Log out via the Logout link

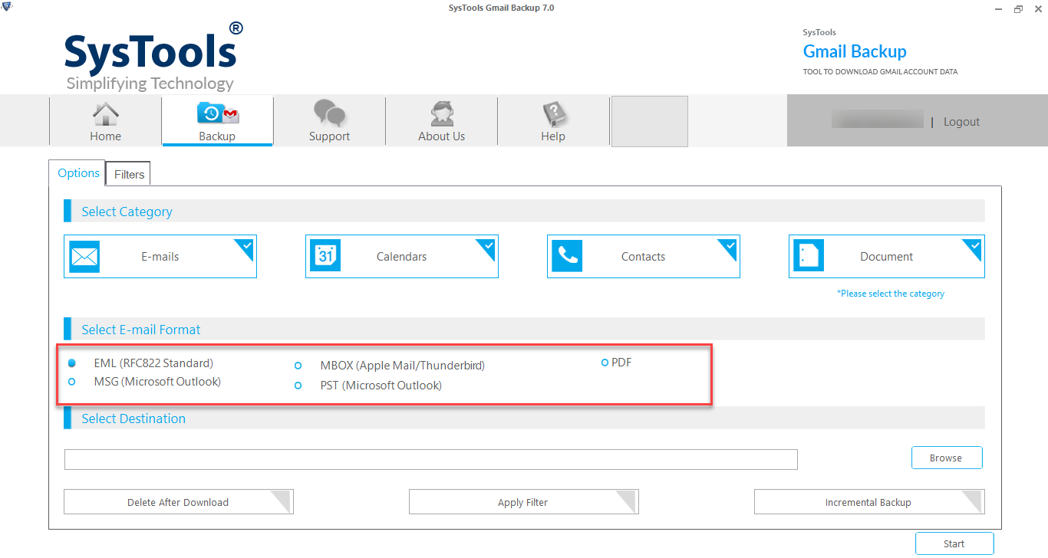click(961, 122)
